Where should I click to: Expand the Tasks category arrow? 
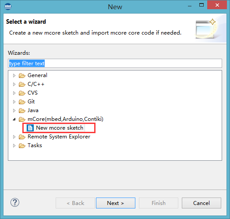click(x=14, y=145)
